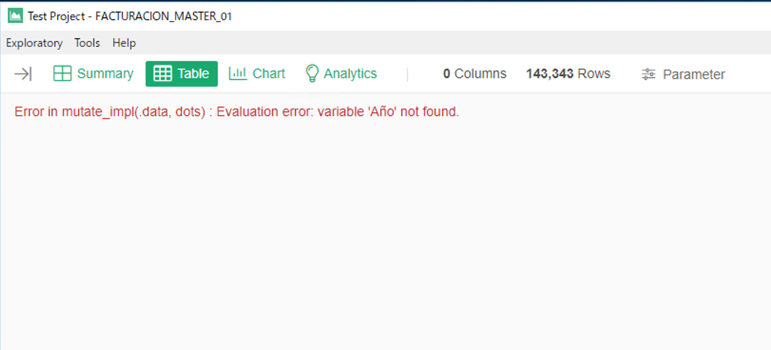The height and width of the screenshot is (350, 771).
Task: Open the Parameter text button
Action: (694, 74)
